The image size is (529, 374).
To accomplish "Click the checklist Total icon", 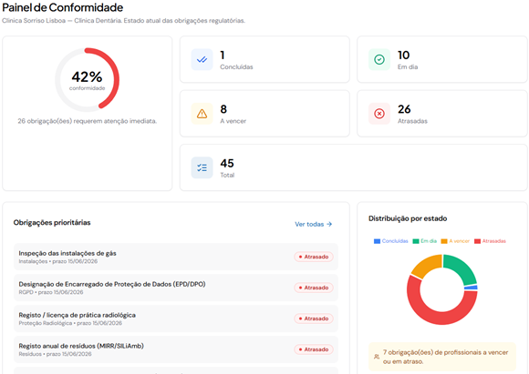I will click(x=202, y=167).
